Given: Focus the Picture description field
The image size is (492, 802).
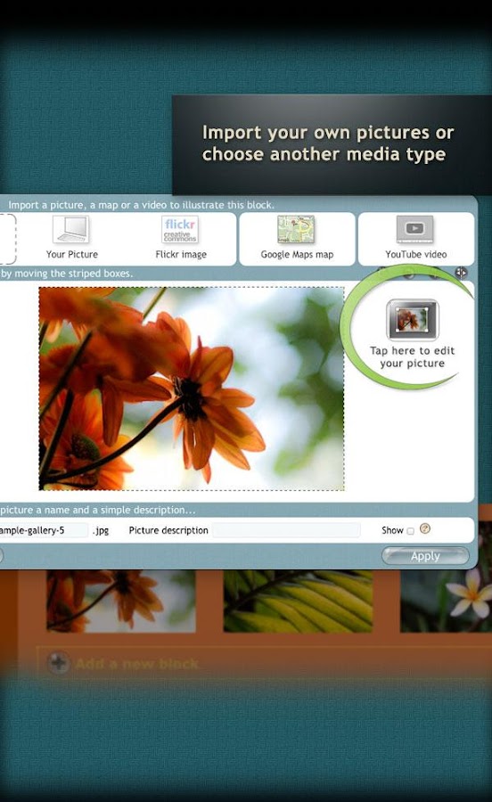Looking at the screenshot, I should (x=286, y=530).
